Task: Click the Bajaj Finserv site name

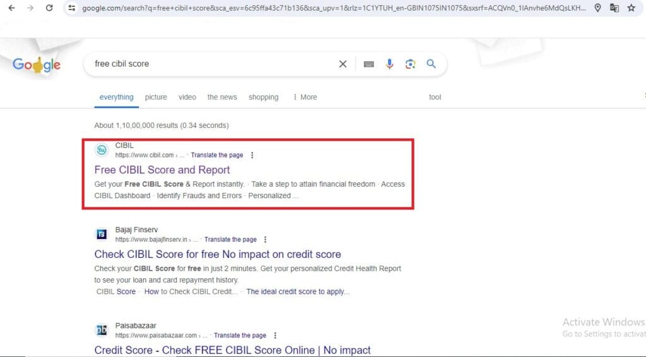Action: pos(136,230)
